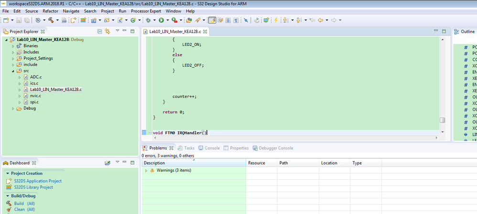477x214 pixels.
Task: Click the Build hammer icon
Action: [x=51, y=20]
